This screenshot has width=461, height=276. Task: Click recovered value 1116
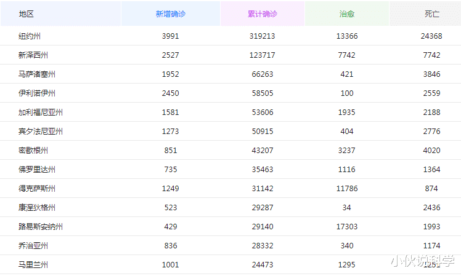(347, 170)
